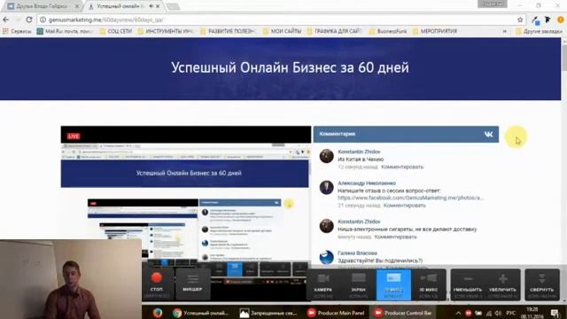Open the facebook.com/GeniusMarketing link
This screenshot has height=319, width=567.
tap(410, 198)
